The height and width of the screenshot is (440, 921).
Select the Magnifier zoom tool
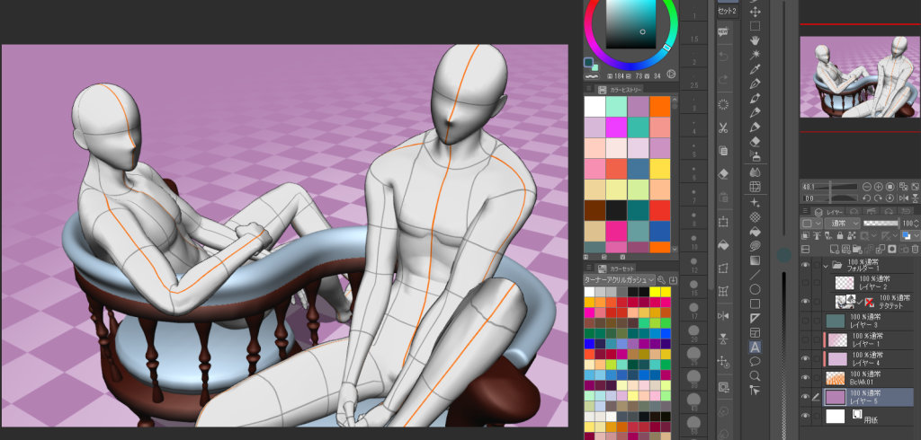[756, 375]
